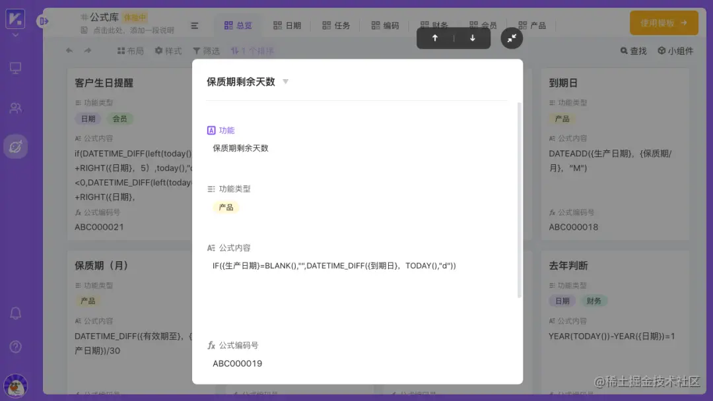Open help via the question mark icon
Image resolution: width=713 pixels, height=401 pixels.
point(15,346)
